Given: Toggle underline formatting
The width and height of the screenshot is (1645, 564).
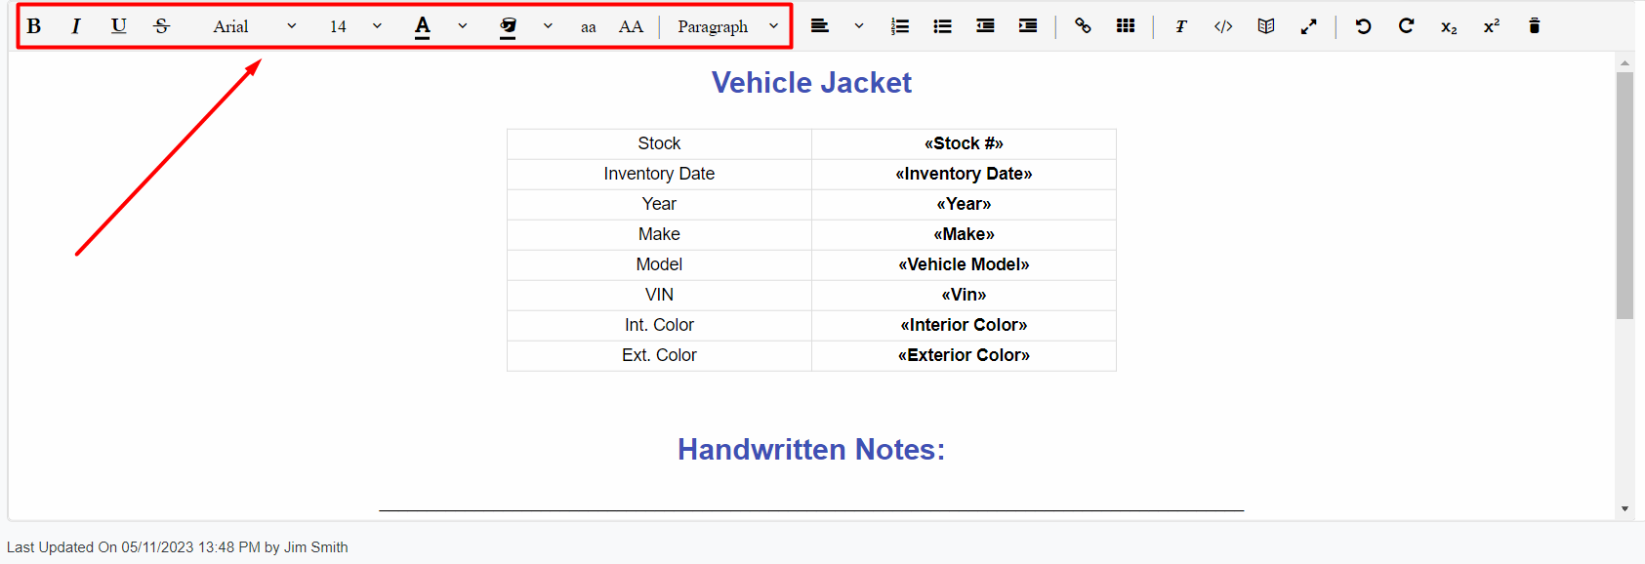Looking at the screenshot, I should coord(119,26).
